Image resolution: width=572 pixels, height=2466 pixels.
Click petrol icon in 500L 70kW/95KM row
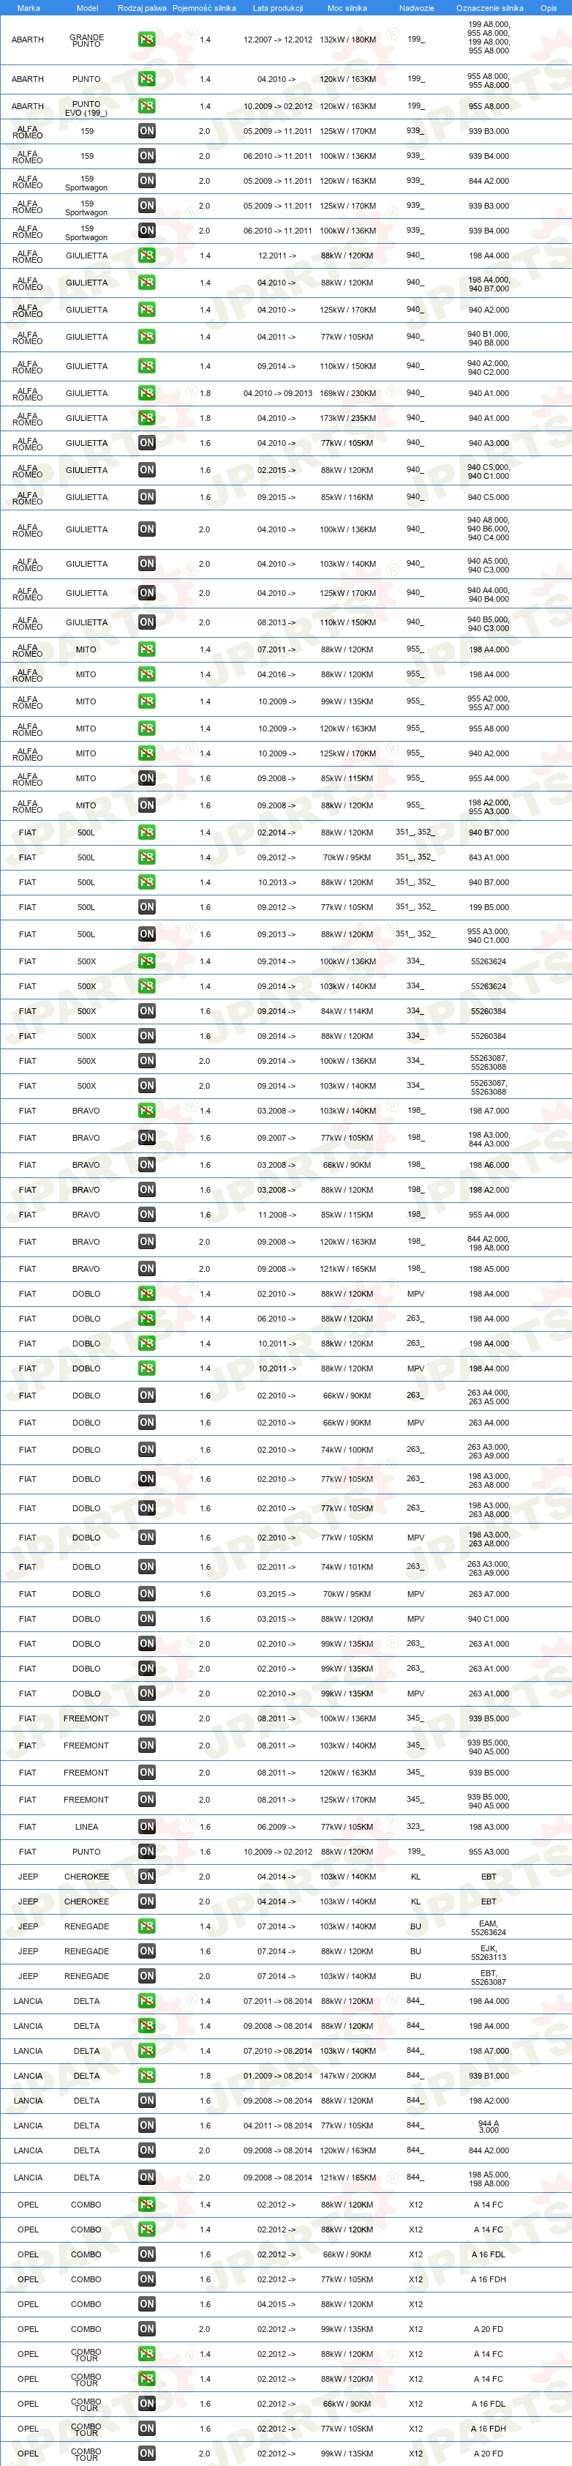click(x=146, y=857)
